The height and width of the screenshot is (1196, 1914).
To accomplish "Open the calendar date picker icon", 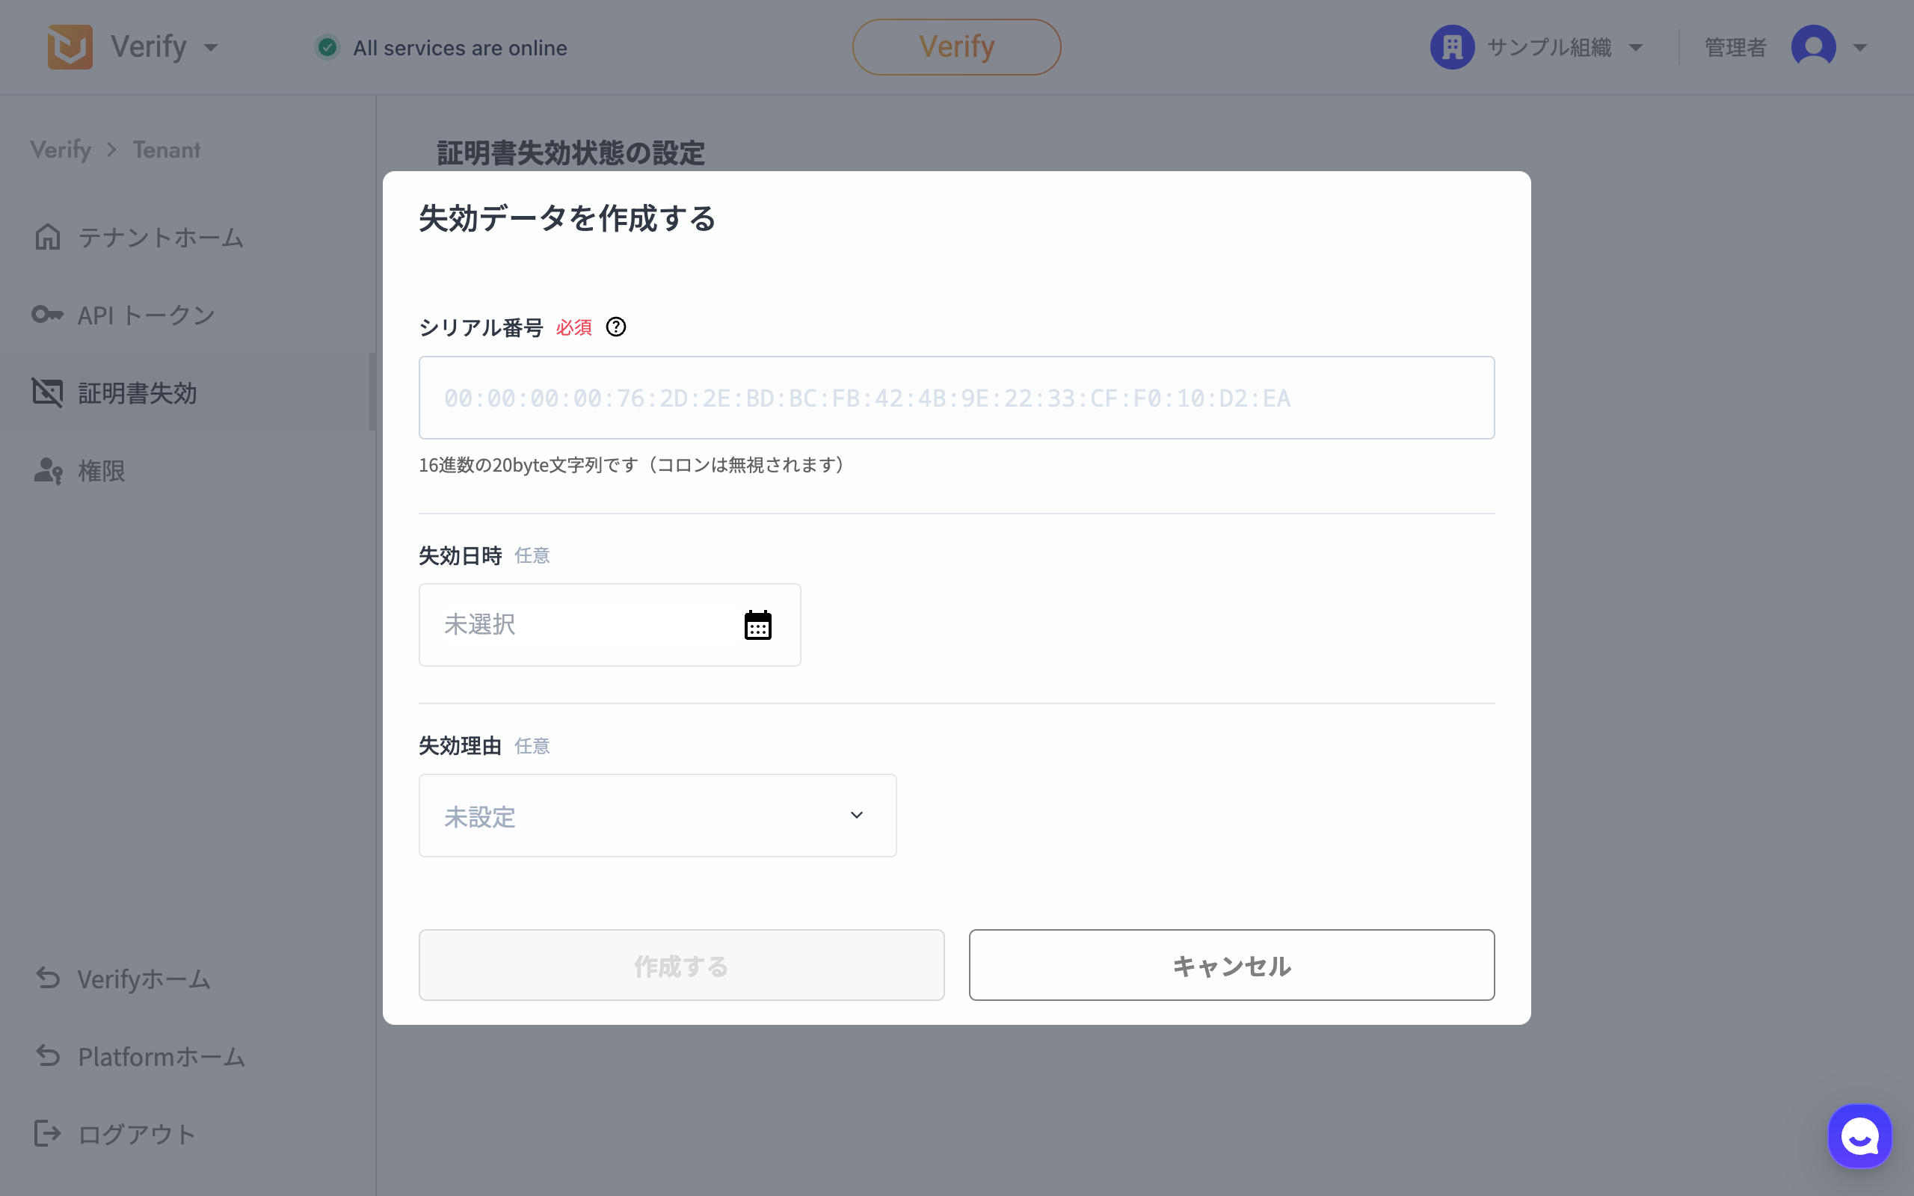I will [757, 625].
